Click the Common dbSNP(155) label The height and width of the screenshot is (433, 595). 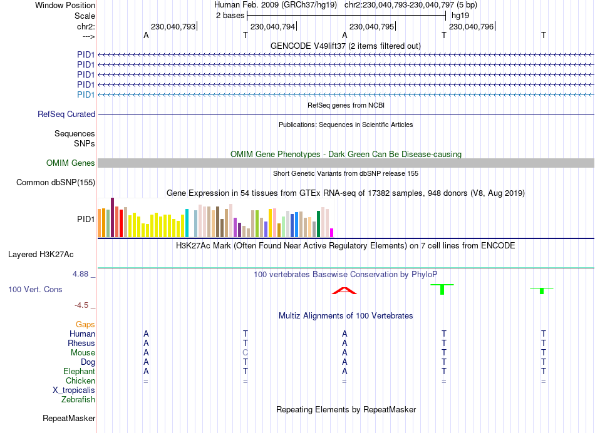(56, 182)
